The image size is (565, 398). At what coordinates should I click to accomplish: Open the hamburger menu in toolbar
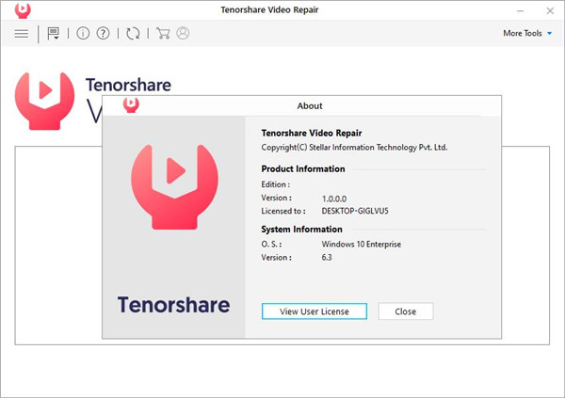point(22,34)
